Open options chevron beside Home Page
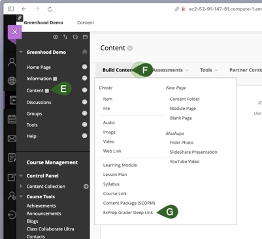The width and height of the screenshot is (262, 239). (85, 67)
